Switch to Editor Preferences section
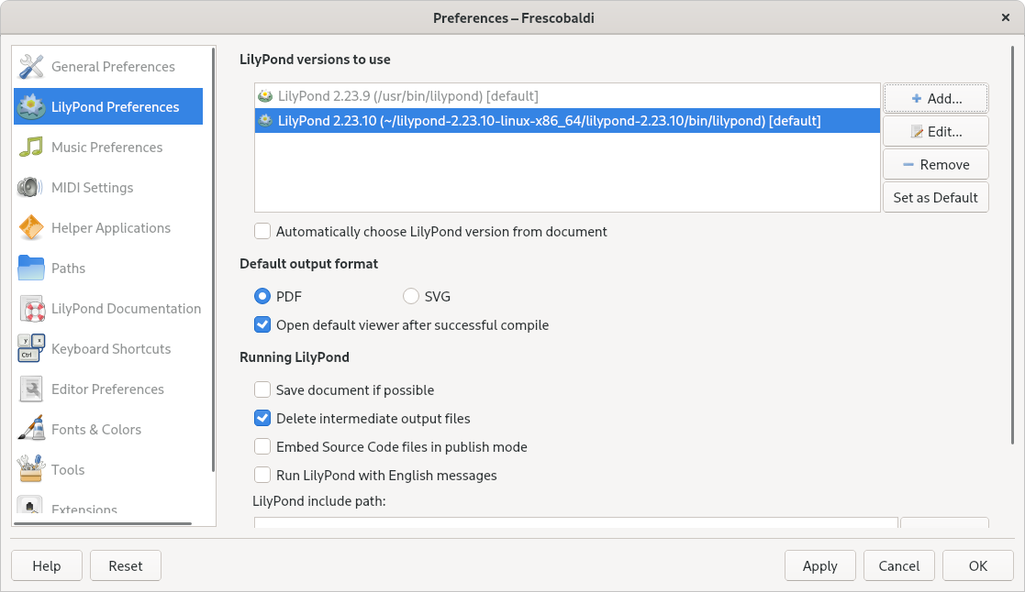 click(x=107, y=389)
